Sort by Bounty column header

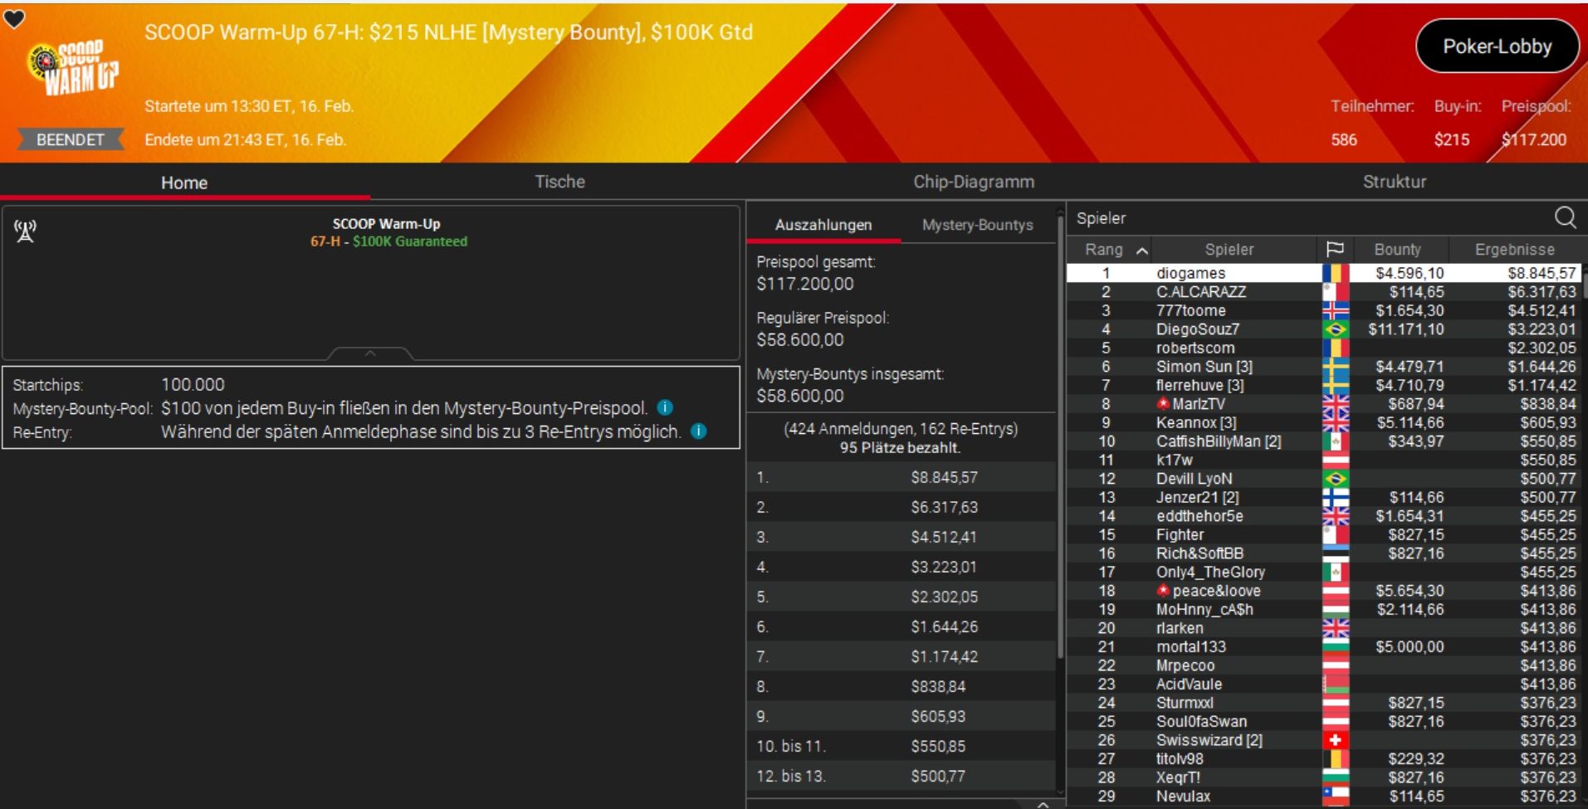[1397, 249]
